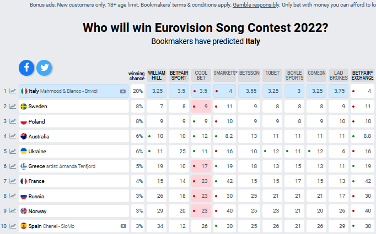Click the Australia flag icon

click(24, 136)
